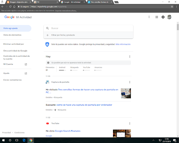
Task: Open the laptop article thumbnail
Action: [x=126, y=93]
